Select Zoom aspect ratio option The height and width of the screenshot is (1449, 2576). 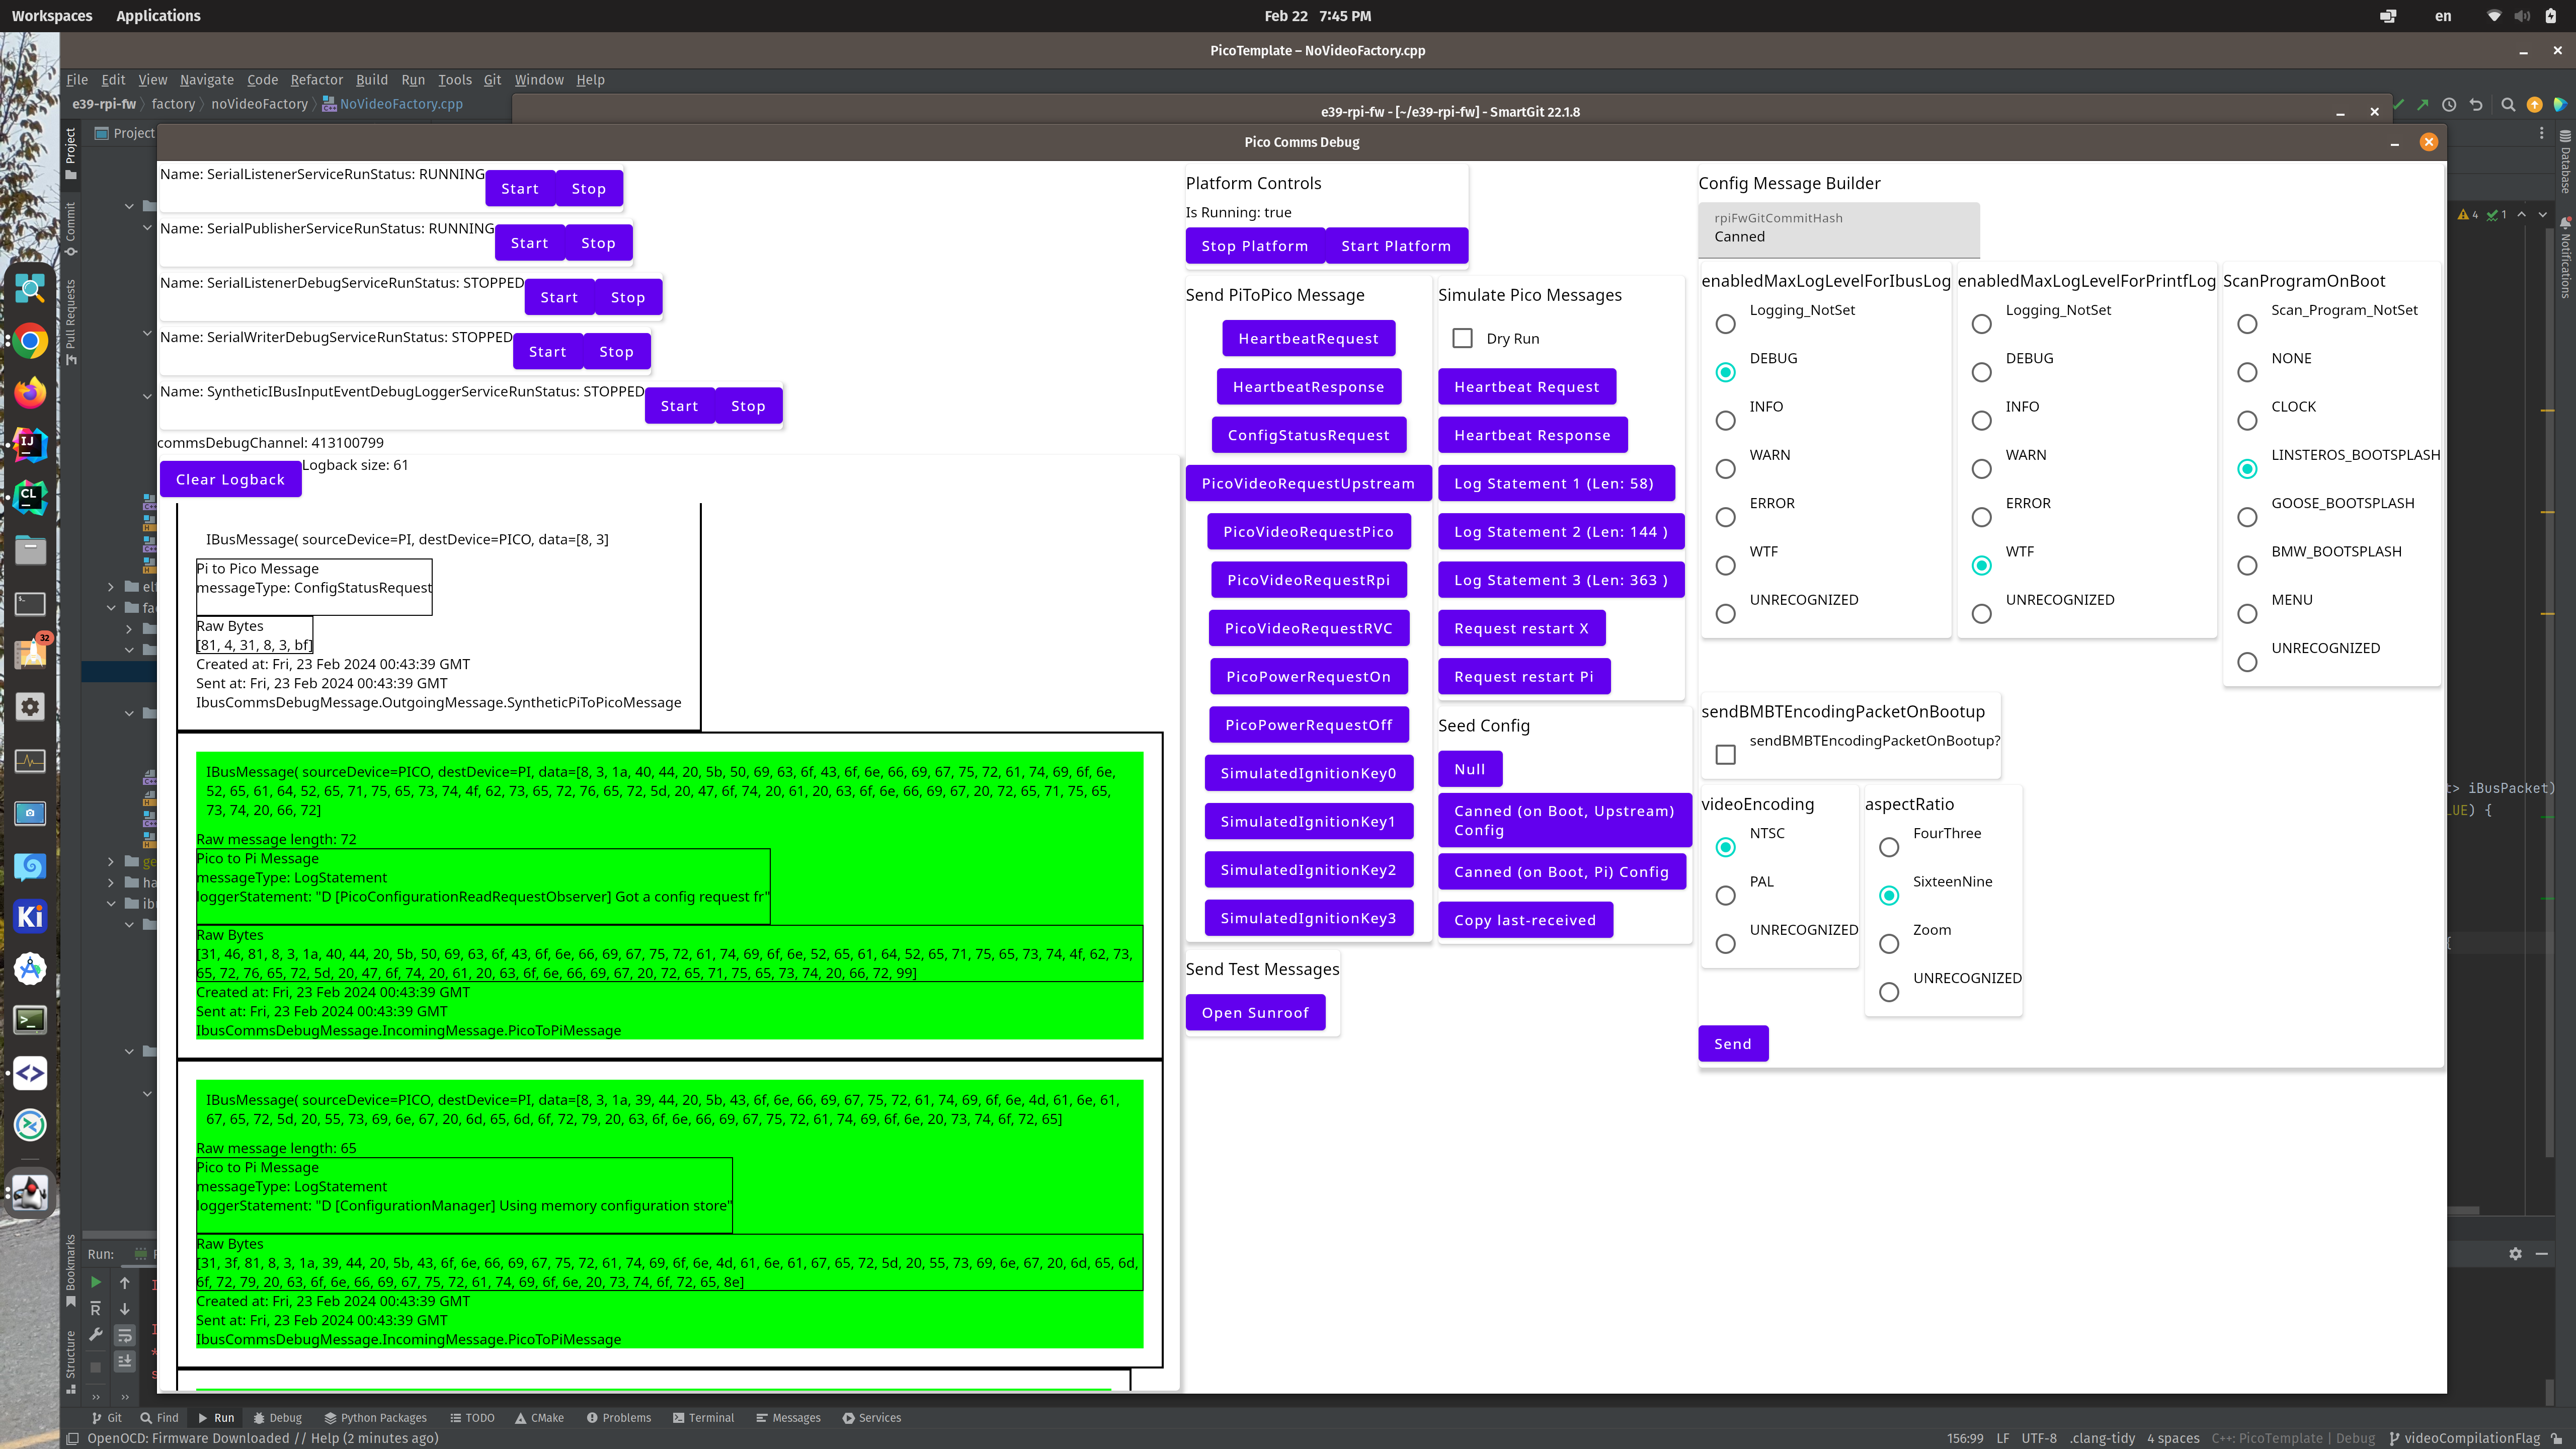pyautogui.click(x=1889, y=943)
